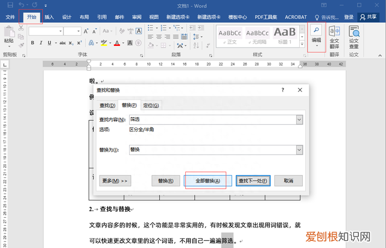This screenshot has width=386, height=248.
Task: Align text left
Action: point(150,37)
